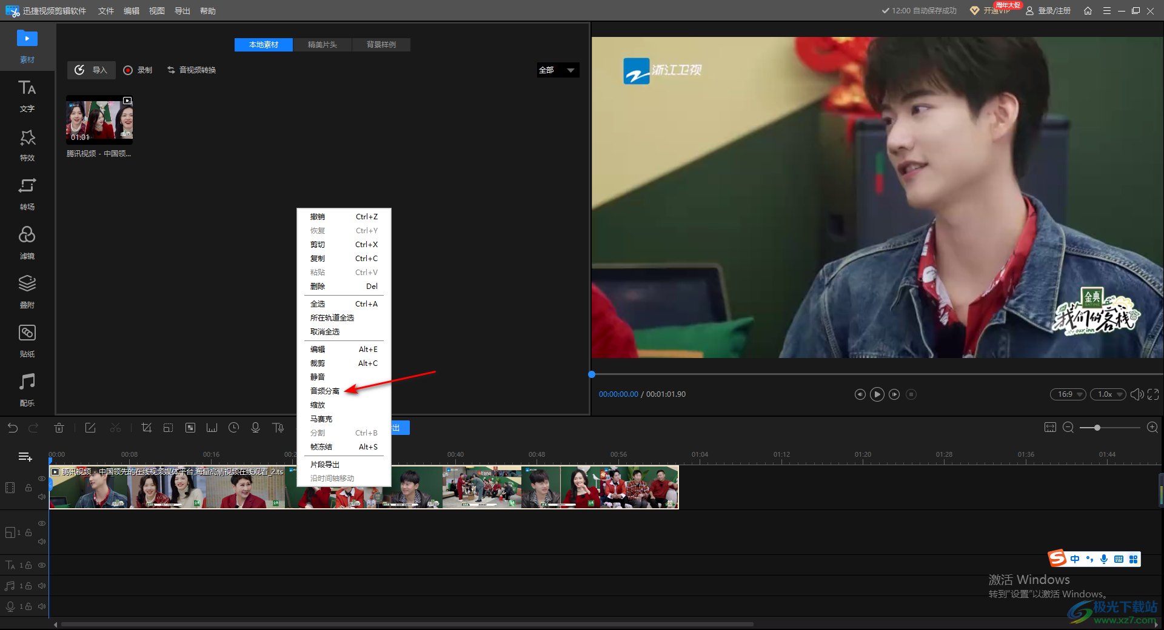Open the 转场 transitions panel

click(27, 194)
